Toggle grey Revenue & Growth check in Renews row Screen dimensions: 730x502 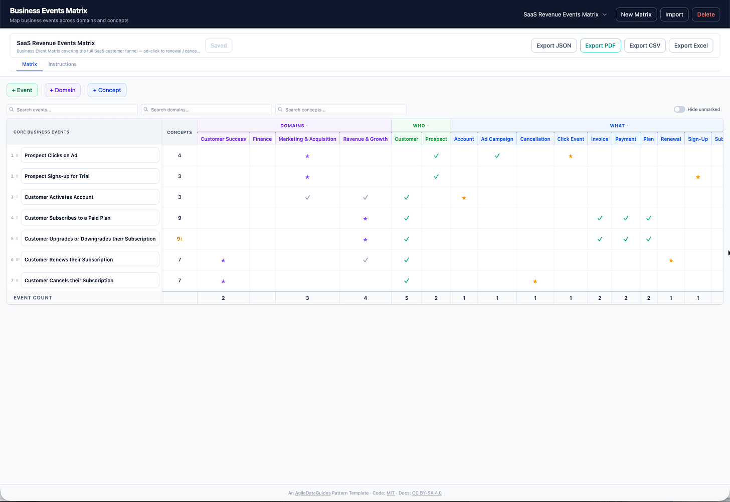(366, 260)
